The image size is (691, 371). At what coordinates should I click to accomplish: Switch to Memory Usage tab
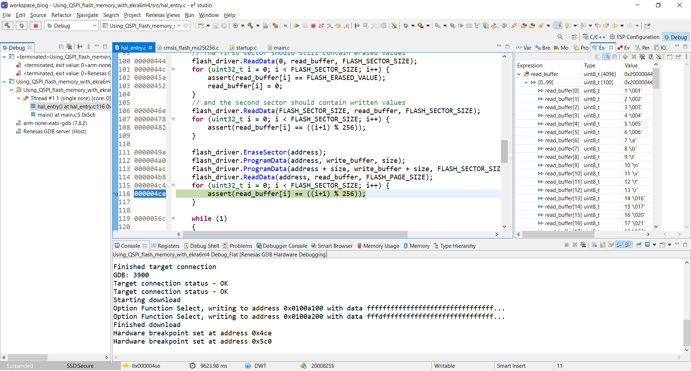(378, 246)
